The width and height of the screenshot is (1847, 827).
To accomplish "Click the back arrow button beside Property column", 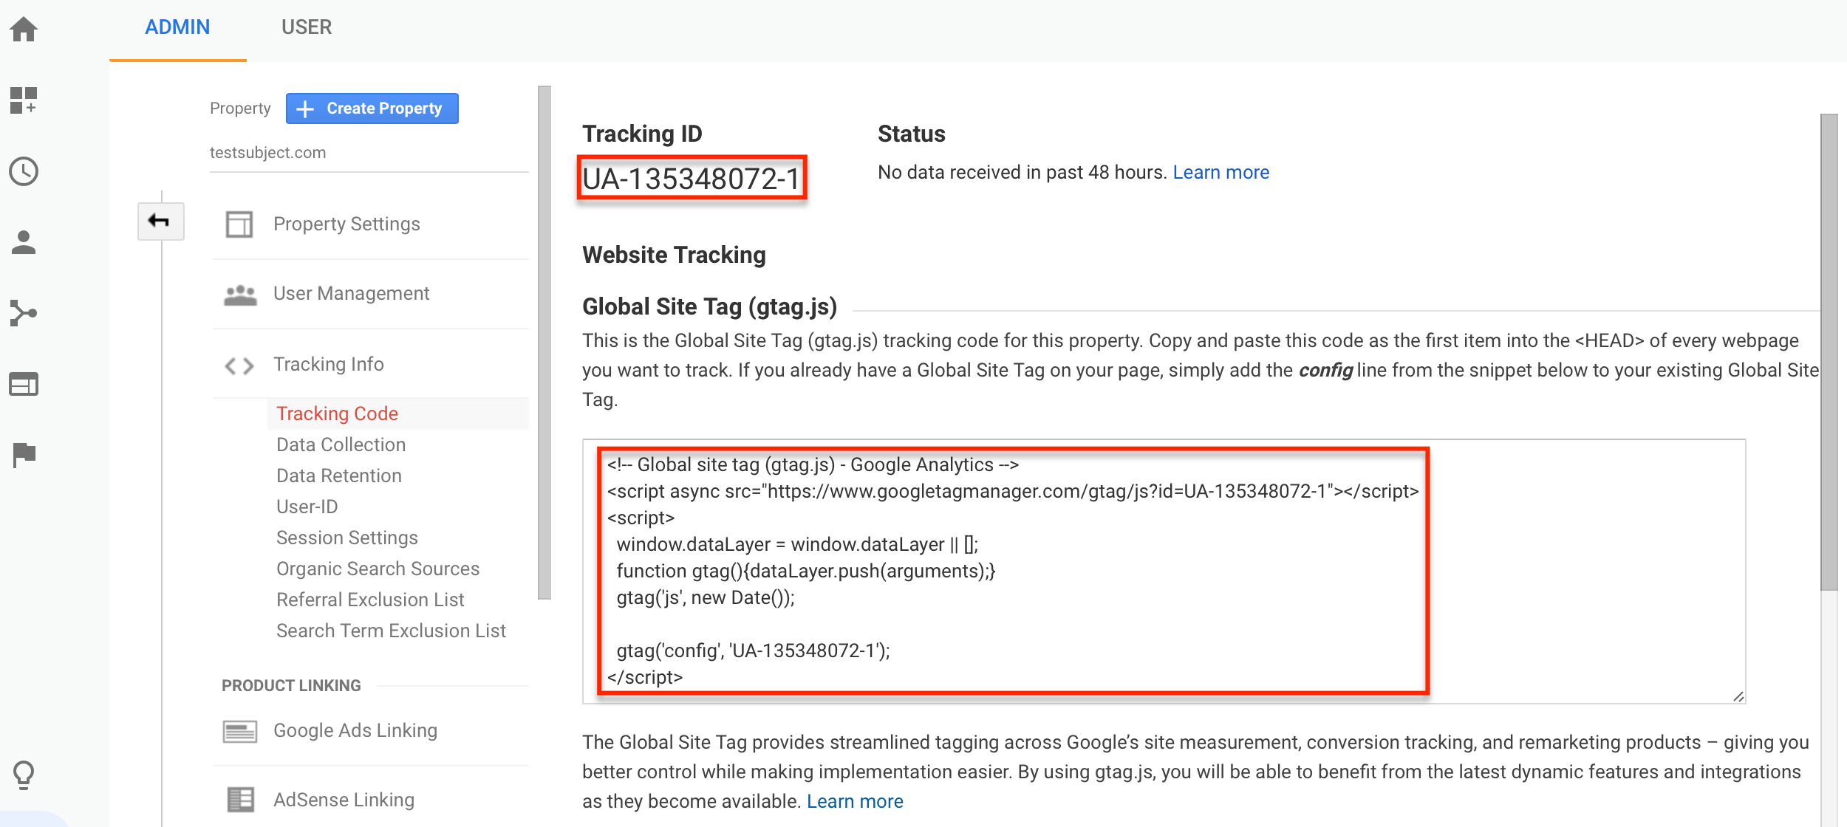I will coord(160,221).
